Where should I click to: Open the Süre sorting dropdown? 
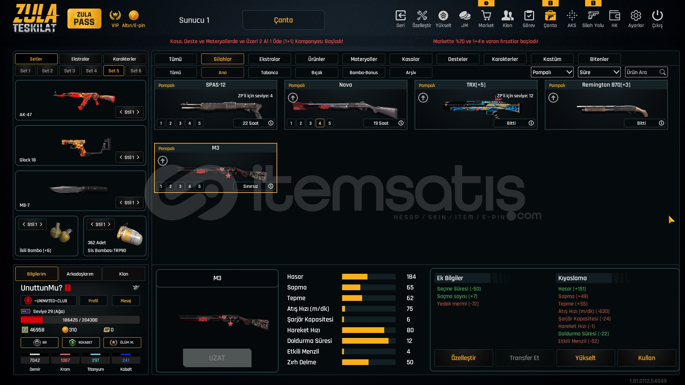pos(599,72)
